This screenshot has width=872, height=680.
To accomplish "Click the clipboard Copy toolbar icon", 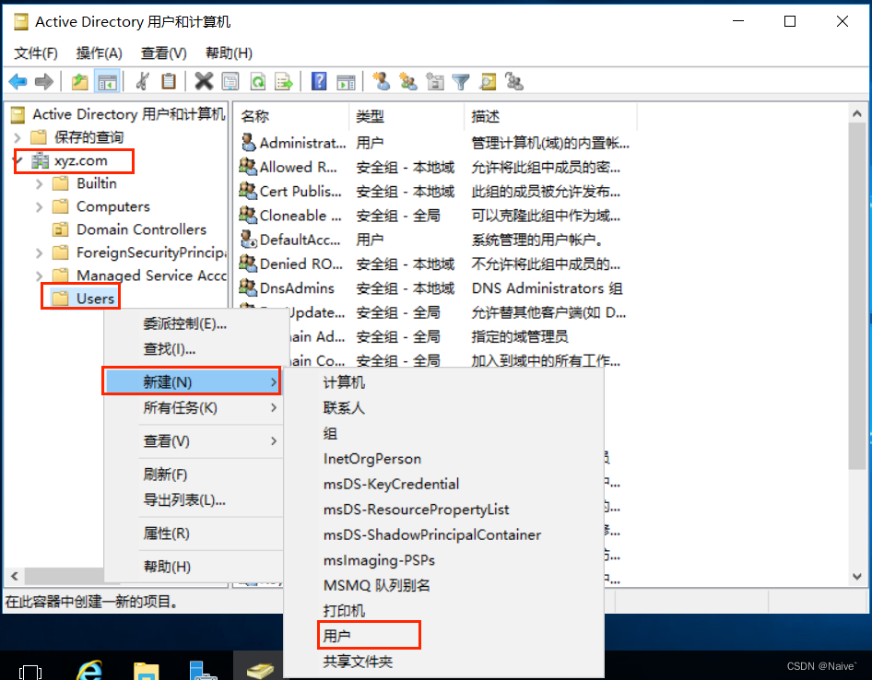I will (169, 82).
